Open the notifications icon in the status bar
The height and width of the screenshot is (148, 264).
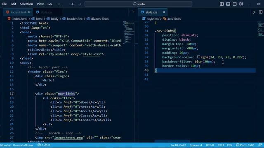260,145
